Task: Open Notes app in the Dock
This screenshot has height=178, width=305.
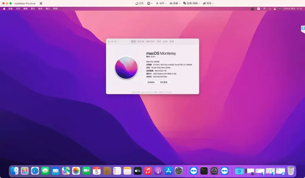Action: point(127,171)
